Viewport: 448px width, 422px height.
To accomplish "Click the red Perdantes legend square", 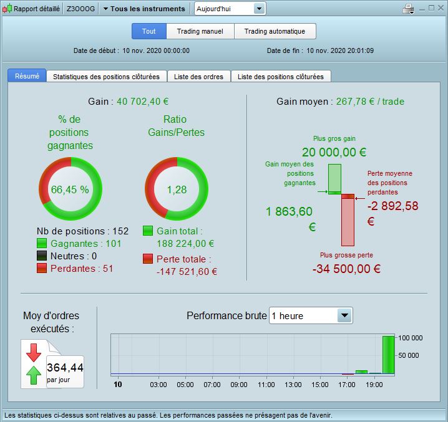I will click(x=42, y=268).
